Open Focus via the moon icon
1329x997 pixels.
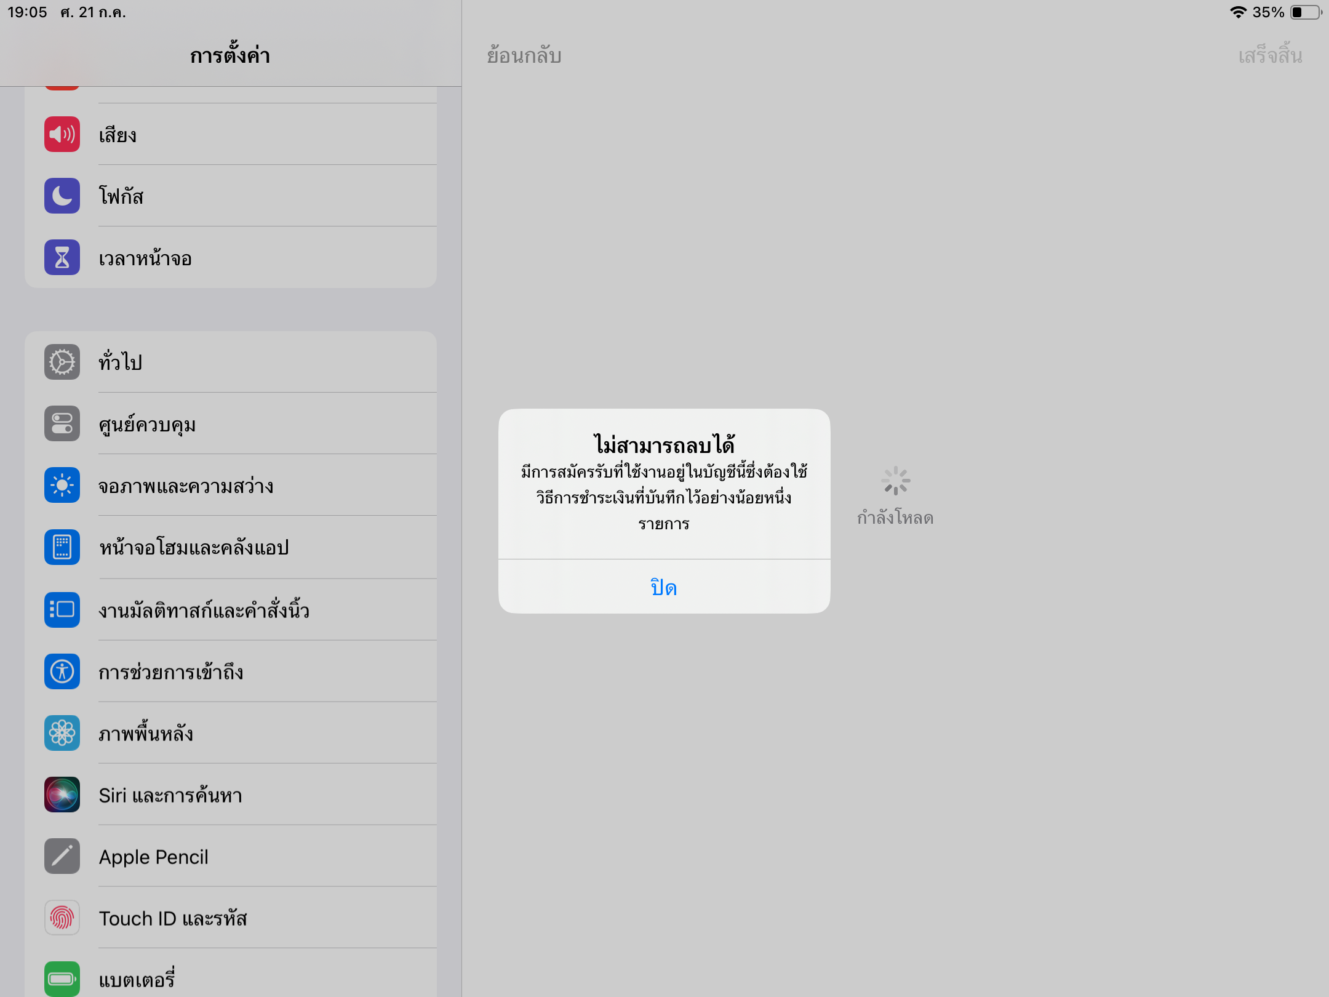[62, 196]
